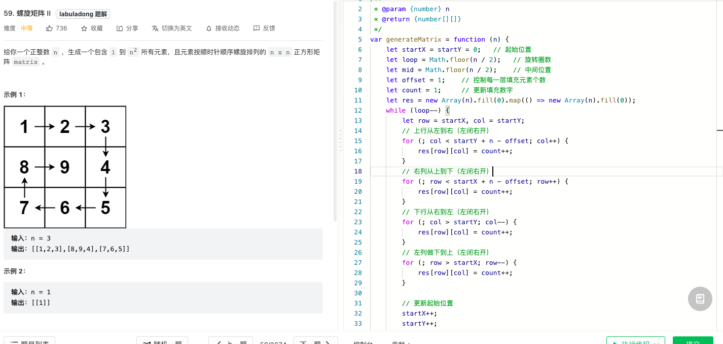Click the dotted divider handle between panels
Screen dimensions: 723x344
click(x=341, y=141)
